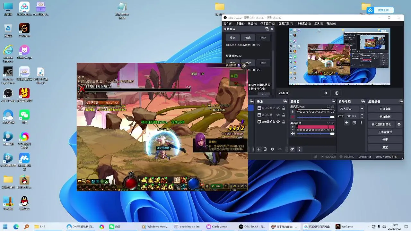Viewport: 411px width, 231px height.
Task: Hide the 显示器采集 source
Action: click(x=278, y=122)
